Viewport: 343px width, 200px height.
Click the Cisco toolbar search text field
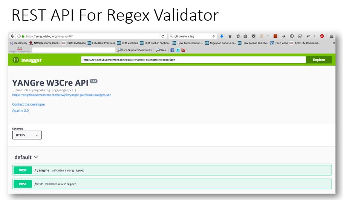click(x=73, y=50)
